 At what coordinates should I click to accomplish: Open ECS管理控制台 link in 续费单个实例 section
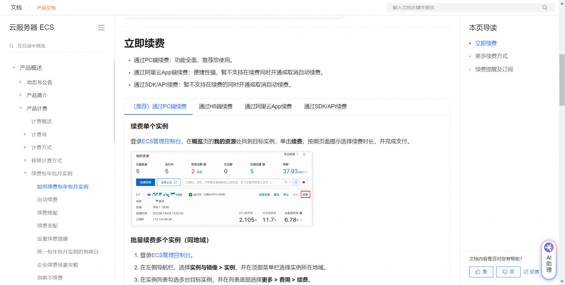pos(161,141)
